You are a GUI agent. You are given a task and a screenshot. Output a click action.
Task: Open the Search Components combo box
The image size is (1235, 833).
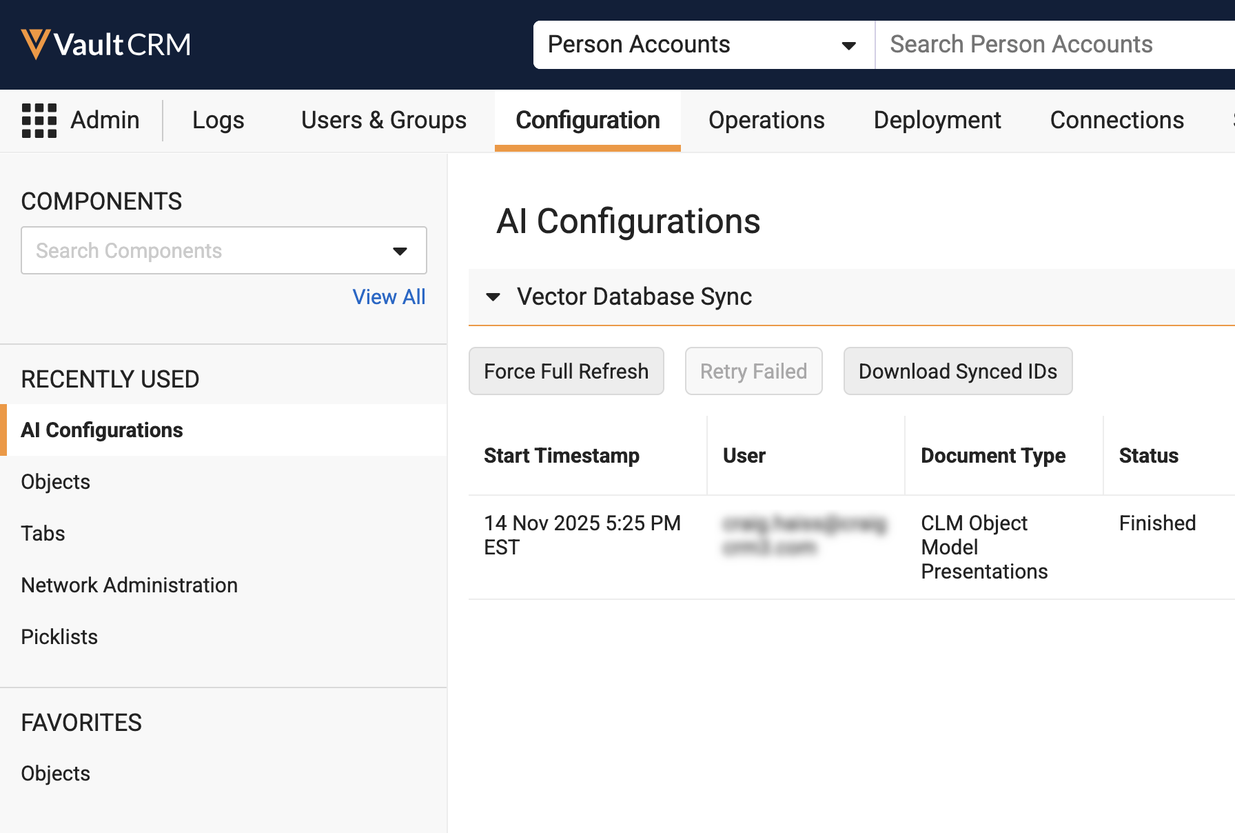[224, 250]
